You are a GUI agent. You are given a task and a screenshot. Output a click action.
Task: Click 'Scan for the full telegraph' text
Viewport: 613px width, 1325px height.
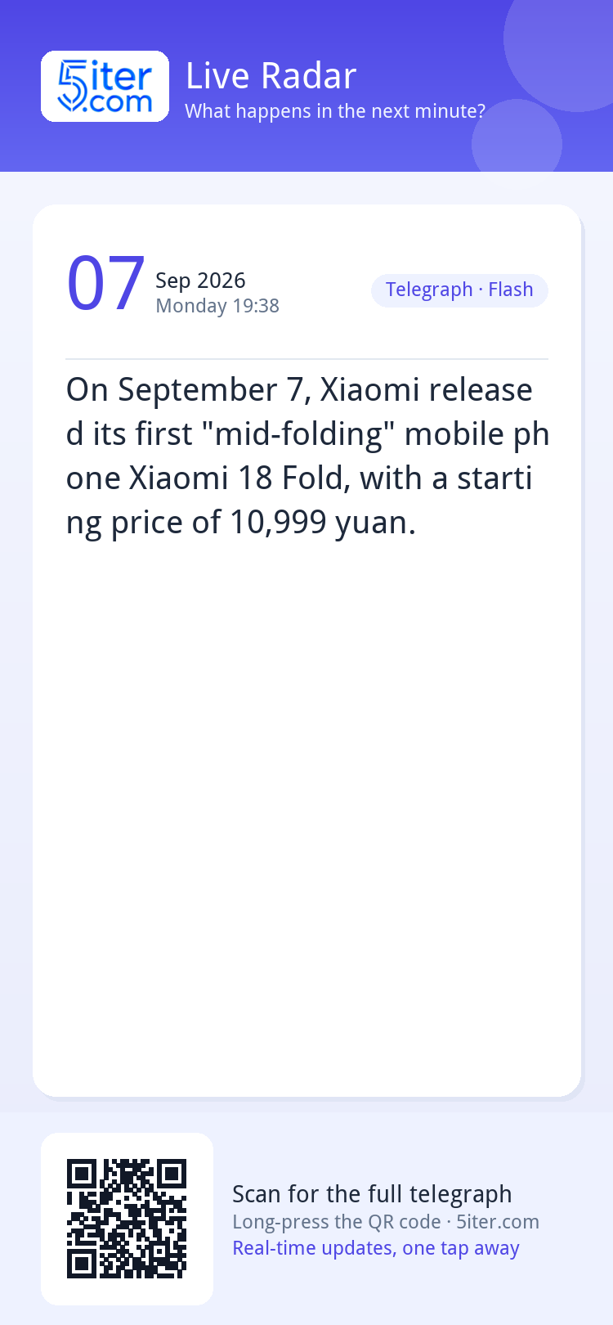click(x=372, y=1194)
